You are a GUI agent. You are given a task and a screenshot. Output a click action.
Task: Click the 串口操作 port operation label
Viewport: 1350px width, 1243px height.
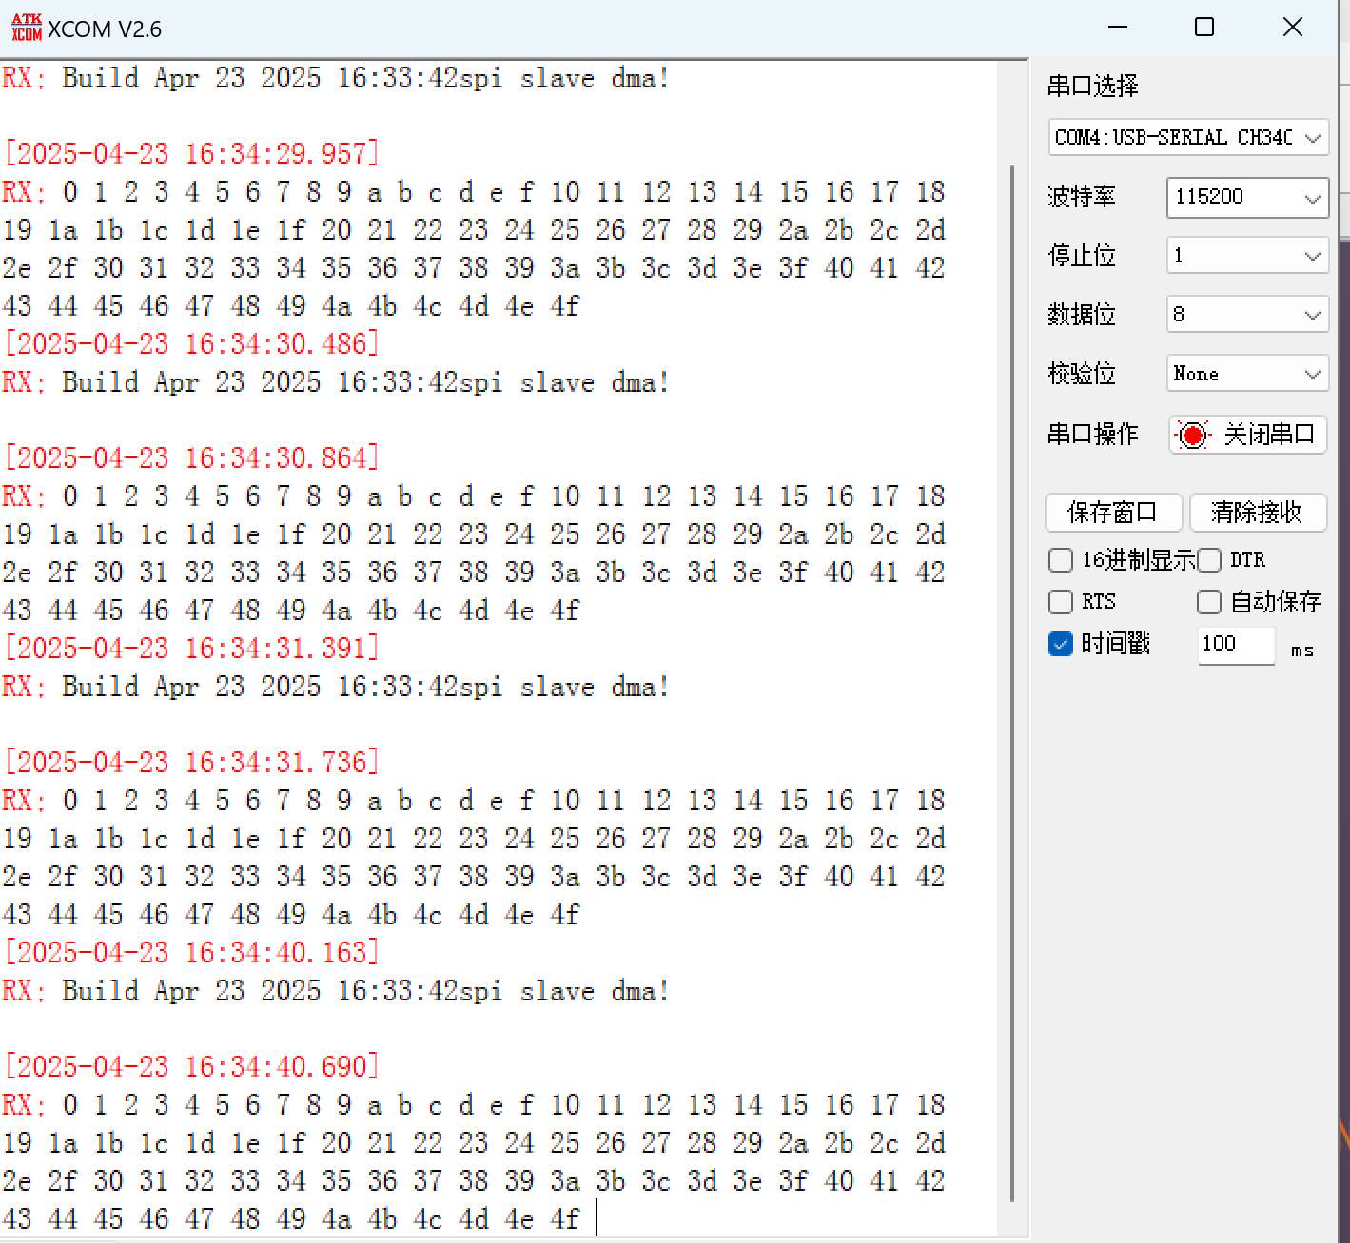tap(1093, 435)
